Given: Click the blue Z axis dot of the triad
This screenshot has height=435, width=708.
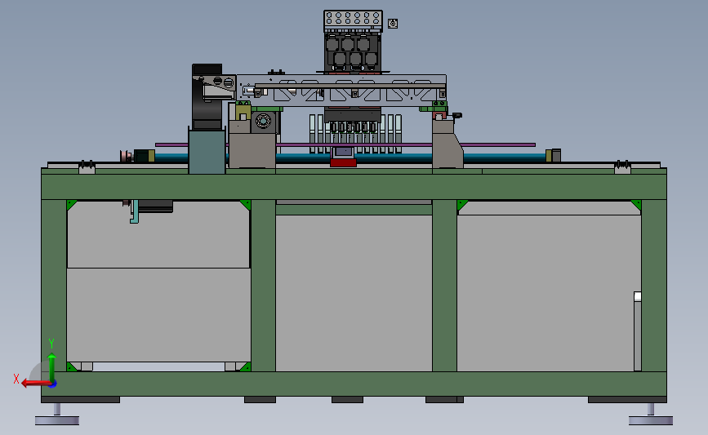Looking at the screenshot, I should [x=53, y=384].
